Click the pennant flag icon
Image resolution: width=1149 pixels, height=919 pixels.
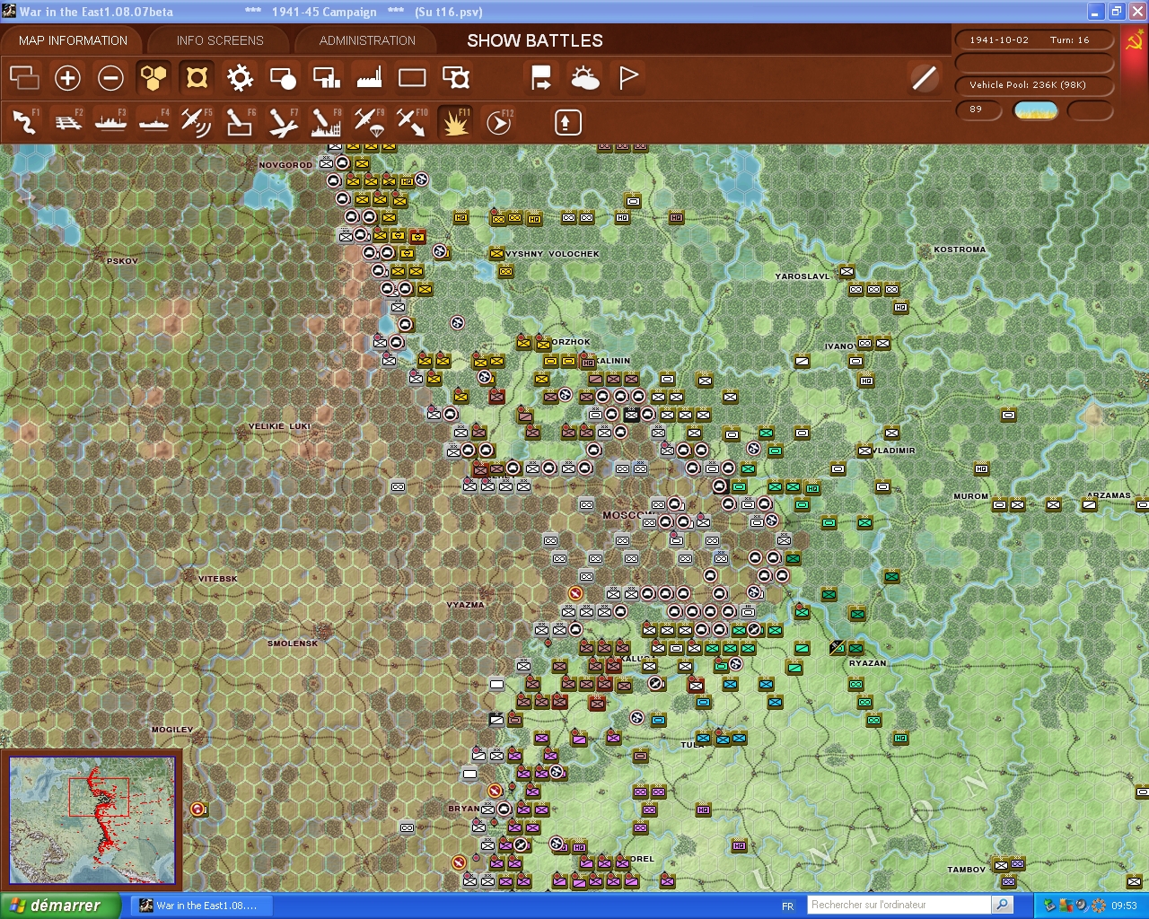628,78
